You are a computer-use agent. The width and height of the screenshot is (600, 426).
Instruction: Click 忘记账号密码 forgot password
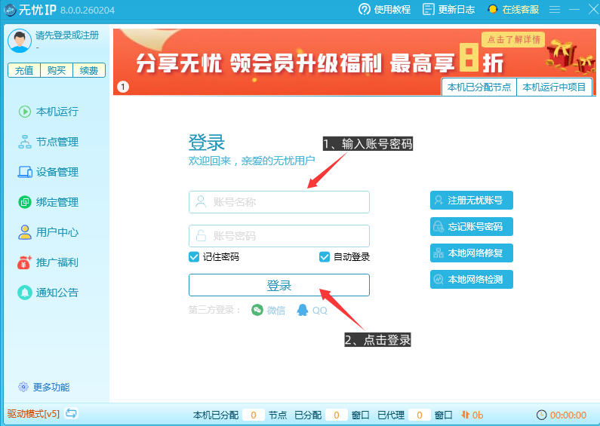click(x=472, y=227)
